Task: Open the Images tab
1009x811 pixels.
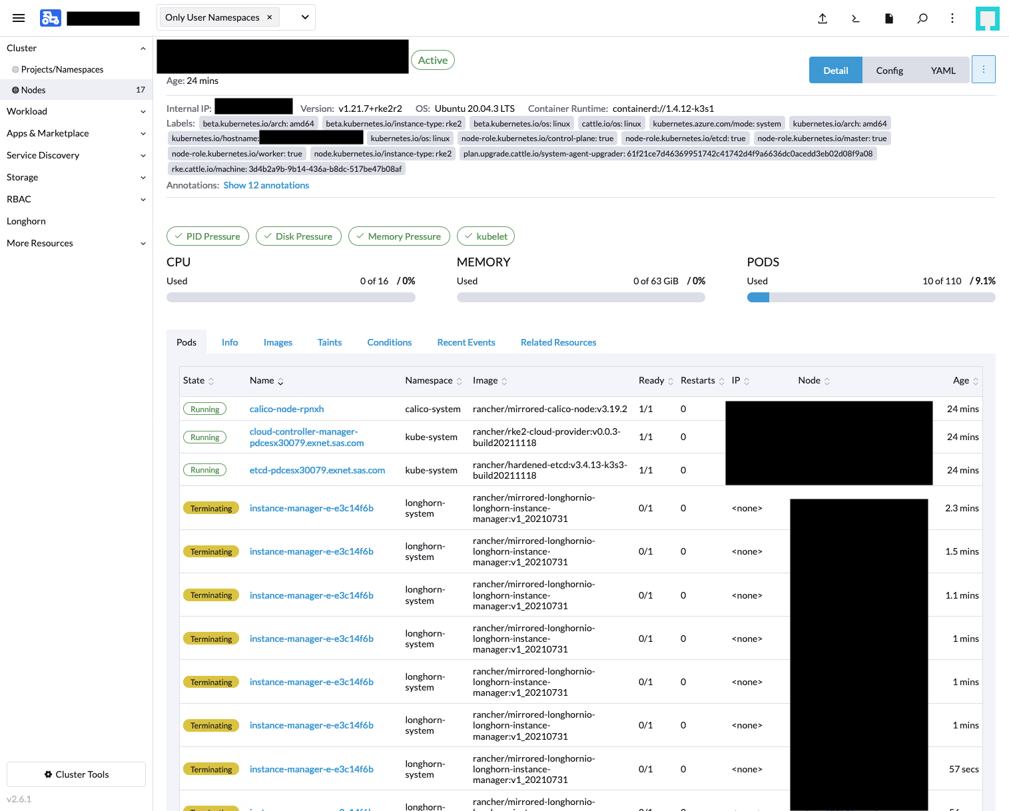Action: (278, 342)
